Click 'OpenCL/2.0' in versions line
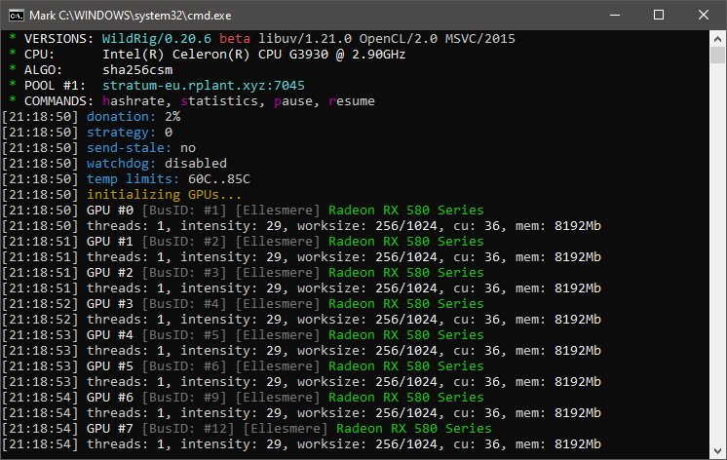727x460 pixels. tap(399, 39)
